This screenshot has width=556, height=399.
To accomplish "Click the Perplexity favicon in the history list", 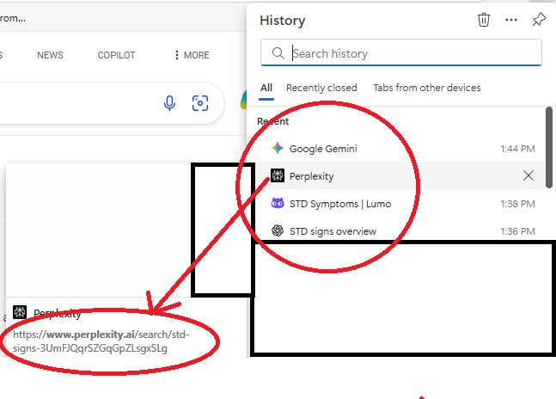I will pyautogui.click(x=278, y=175).
